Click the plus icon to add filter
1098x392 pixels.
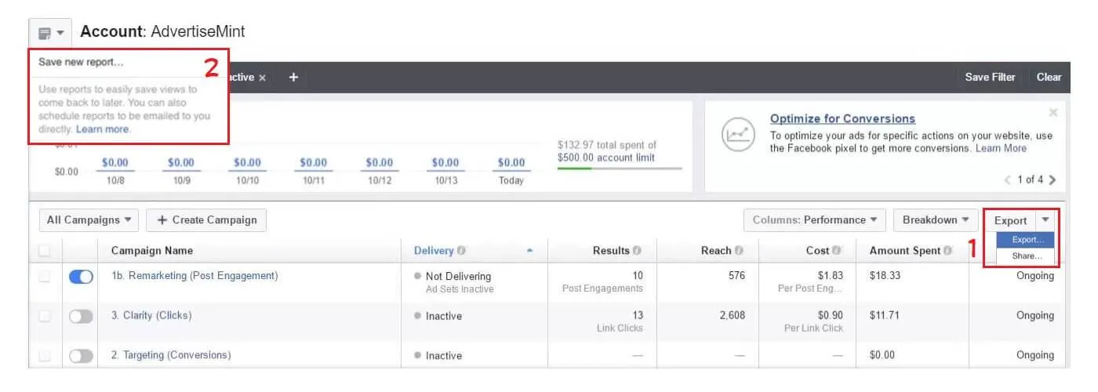[293, 77]
